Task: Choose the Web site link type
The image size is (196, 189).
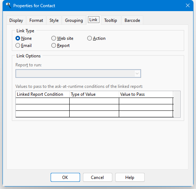Action: click(62, 38)
